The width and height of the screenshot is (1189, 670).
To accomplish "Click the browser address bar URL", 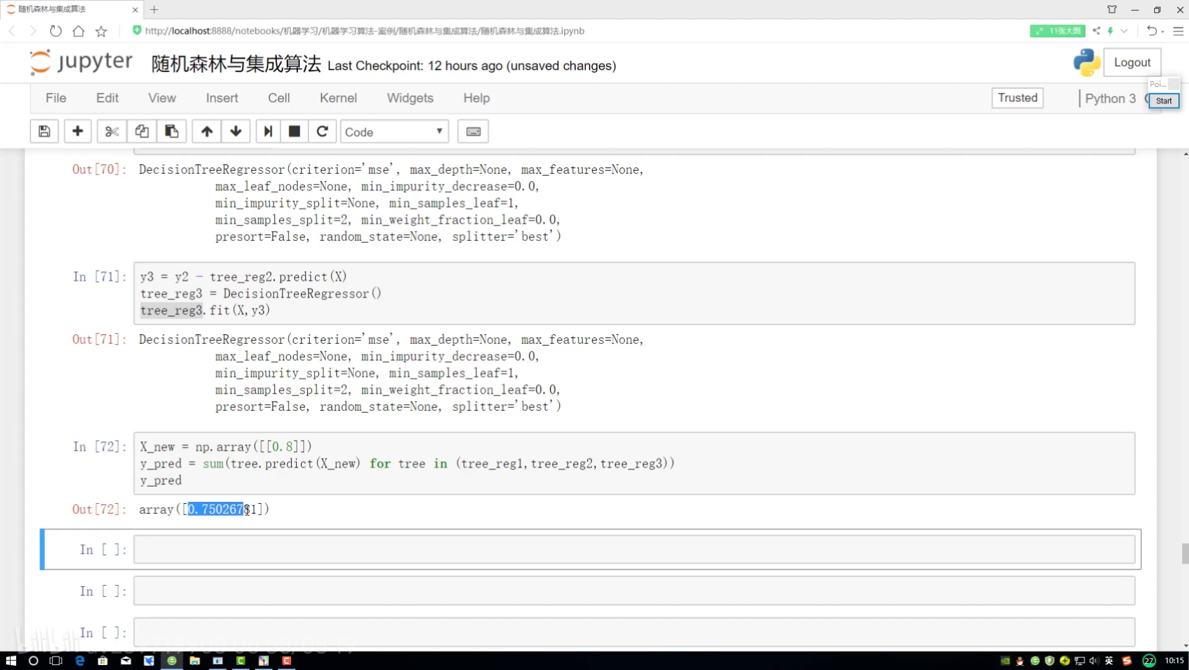I will point(364,31).
